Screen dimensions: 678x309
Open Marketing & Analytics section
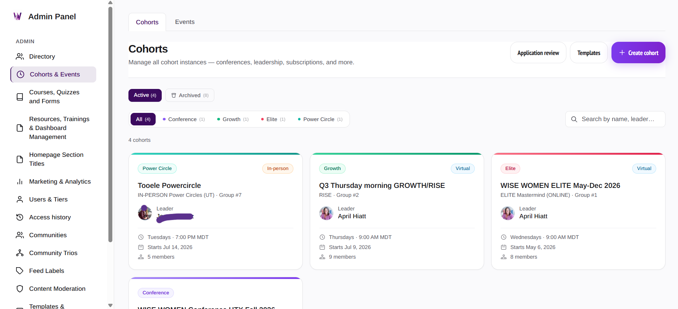tap(53, 181)
